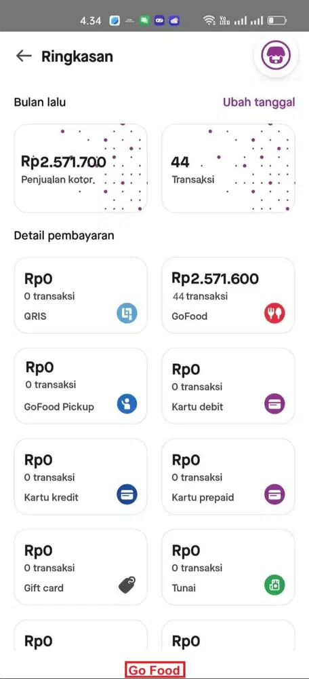Tap the green Tunai cash icon

point(275,585)
